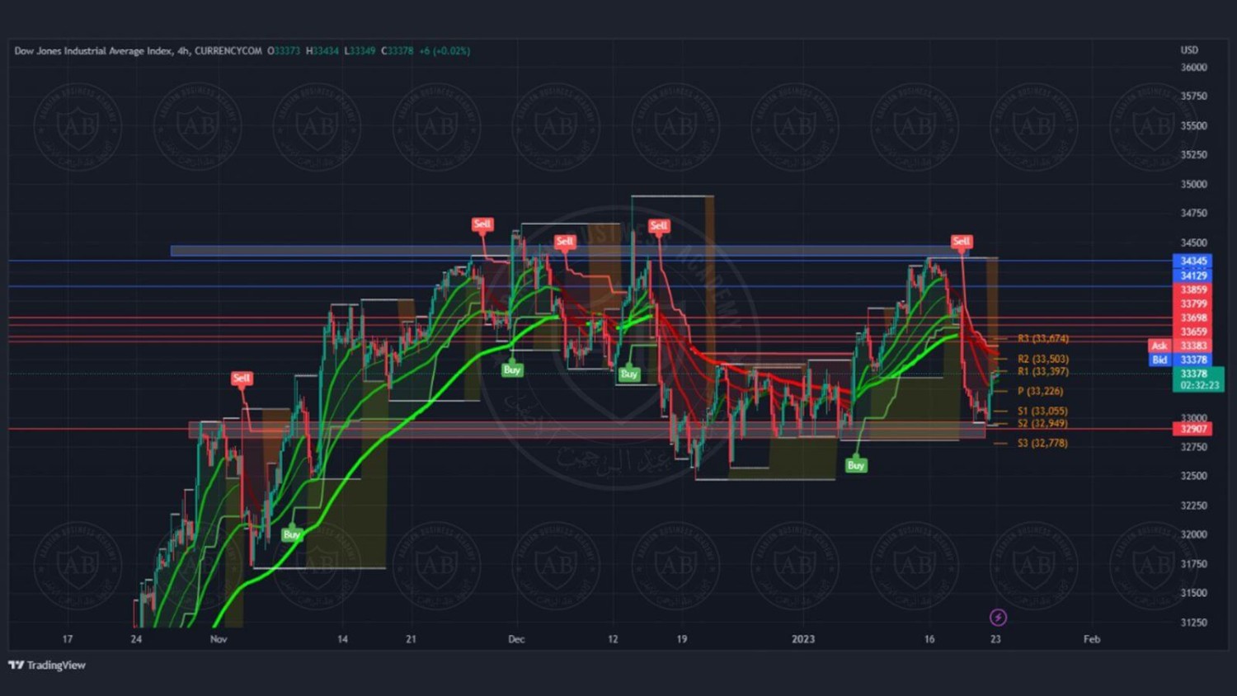1237x696 pixels.
Task: Click the Buy signal just before Dec
Action: coord(512,369)
